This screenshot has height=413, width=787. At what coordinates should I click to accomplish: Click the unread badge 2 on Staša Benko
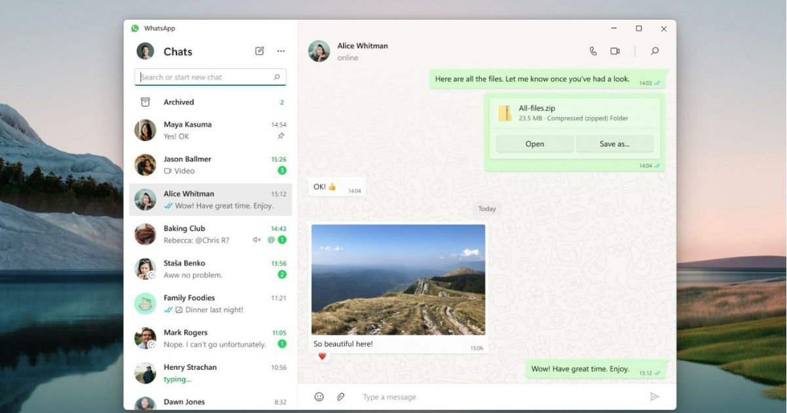(282, 275)
